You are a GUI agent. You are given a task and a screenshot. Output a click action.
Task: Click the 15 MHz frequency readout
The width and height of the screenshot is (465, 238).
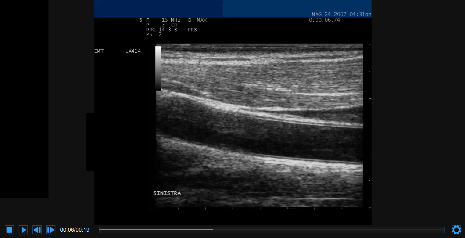coord(171,20)
